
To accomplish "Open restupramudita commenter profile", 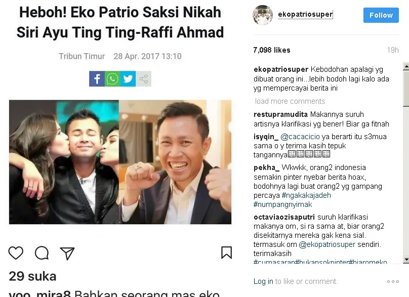I will coord(280,114).
